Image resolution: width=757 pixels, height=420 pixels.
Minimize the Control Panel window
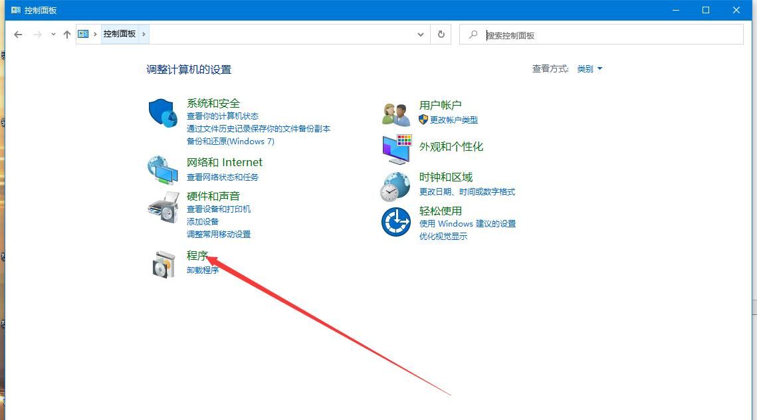(676, 10)
